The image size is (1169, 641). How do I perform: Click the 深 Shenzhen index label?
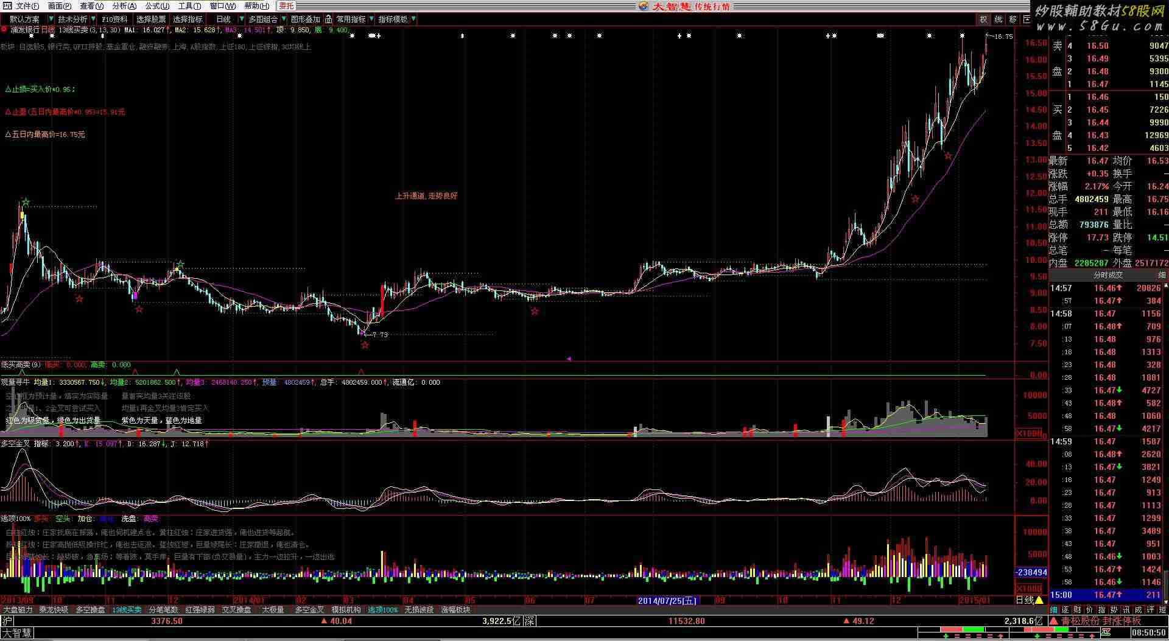[x=530, y=621]
